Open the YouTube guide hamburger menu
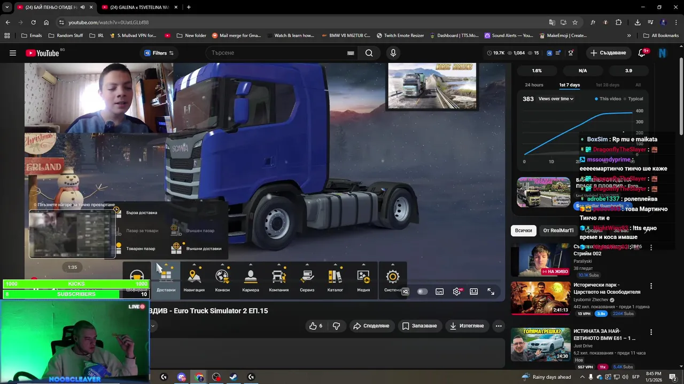Image resolution: width=684 pixels, height=384 pixels. pos(13,53)
